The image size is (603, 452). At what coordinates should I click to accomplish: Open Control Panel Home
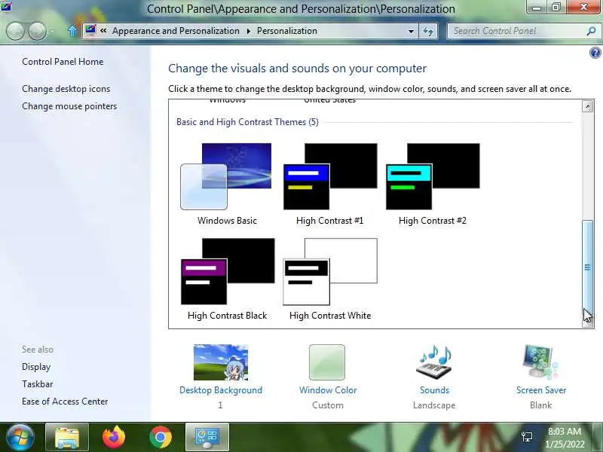63,62
